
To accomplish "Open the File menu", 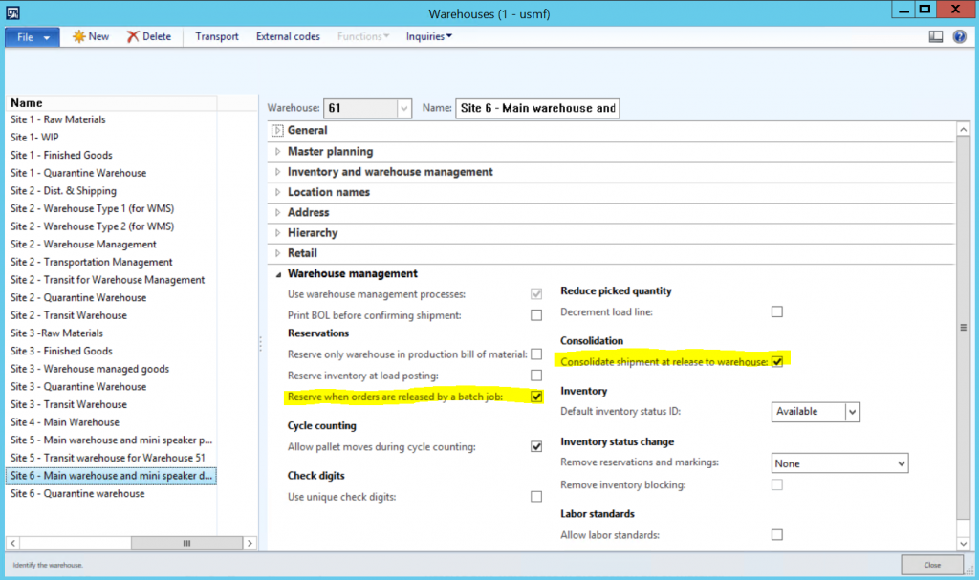I will pos(33,36).
